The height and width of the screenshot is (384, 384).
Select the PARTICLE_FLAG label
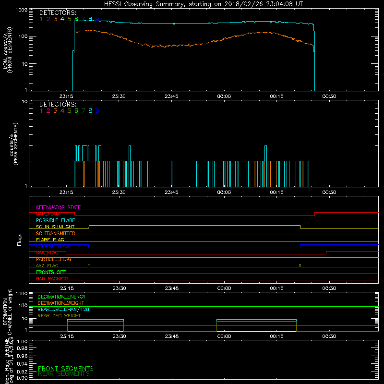click(54, 259)
